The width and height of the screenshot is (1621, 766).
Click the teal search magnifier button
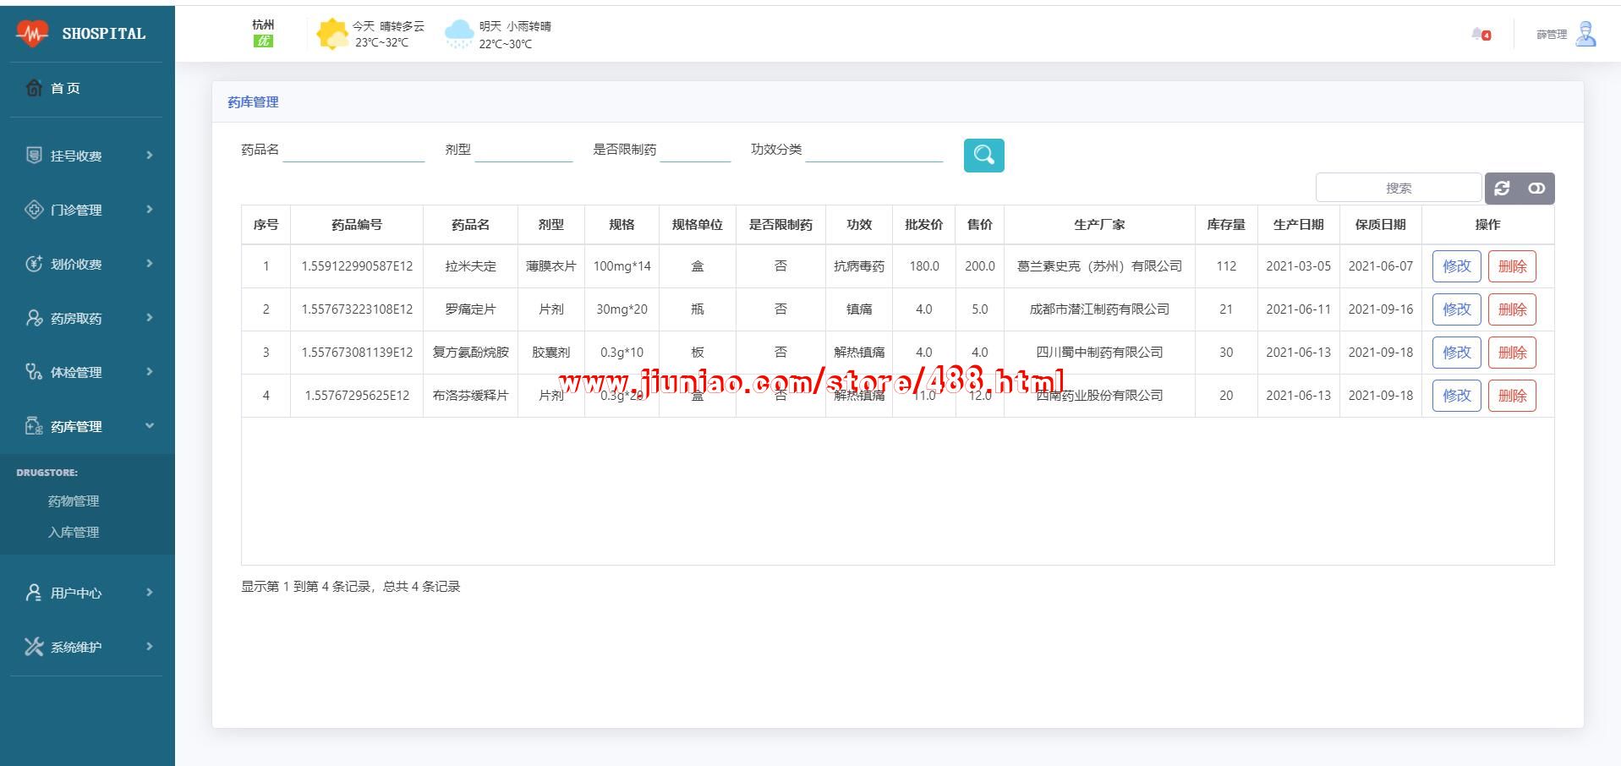[983, 156]
